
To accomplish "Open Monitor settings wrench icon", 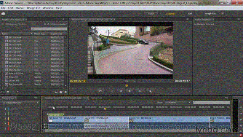I will click(150, 91).
